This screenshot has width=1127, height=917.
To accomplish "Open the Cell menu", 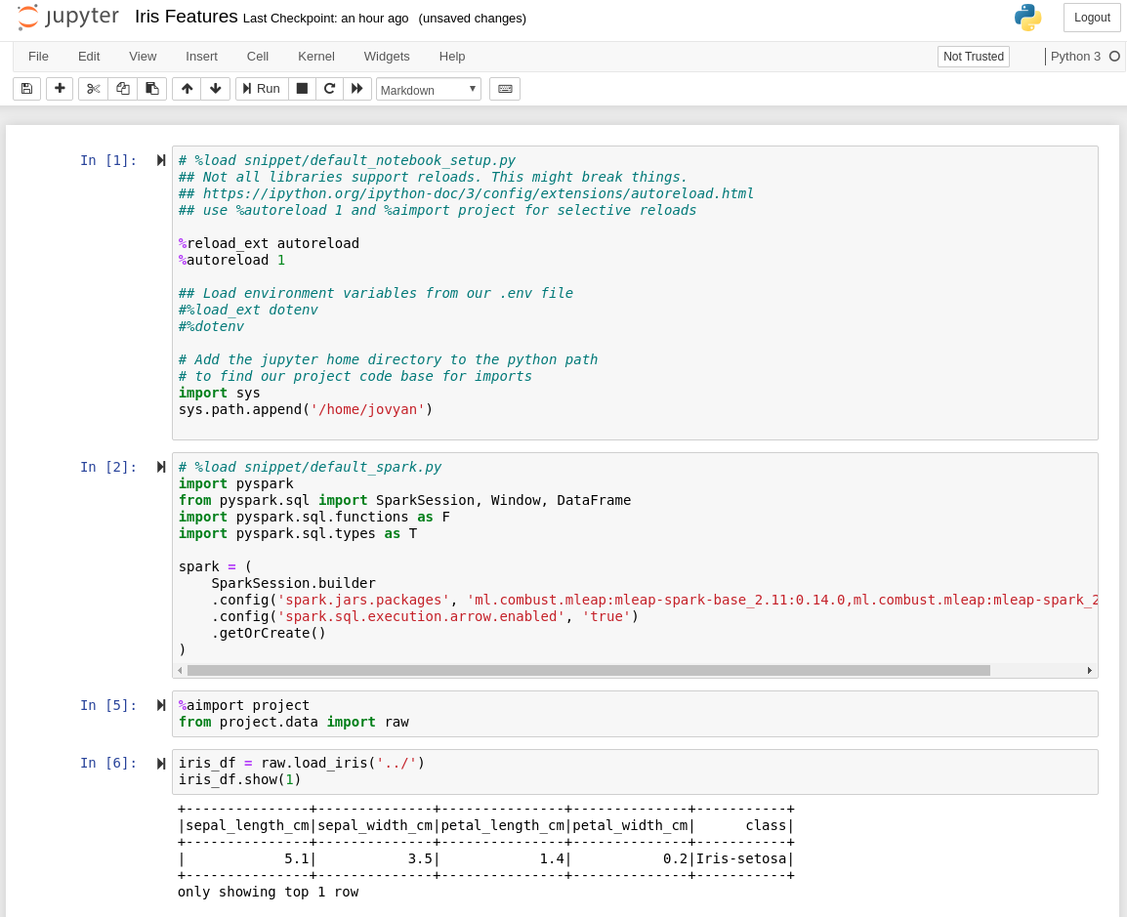I will pyautogui.click(x=257, y=56).
